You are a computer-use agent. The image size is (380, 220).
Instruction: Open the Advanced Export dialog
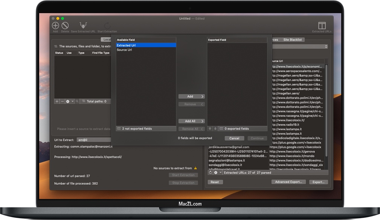point(288,182)
